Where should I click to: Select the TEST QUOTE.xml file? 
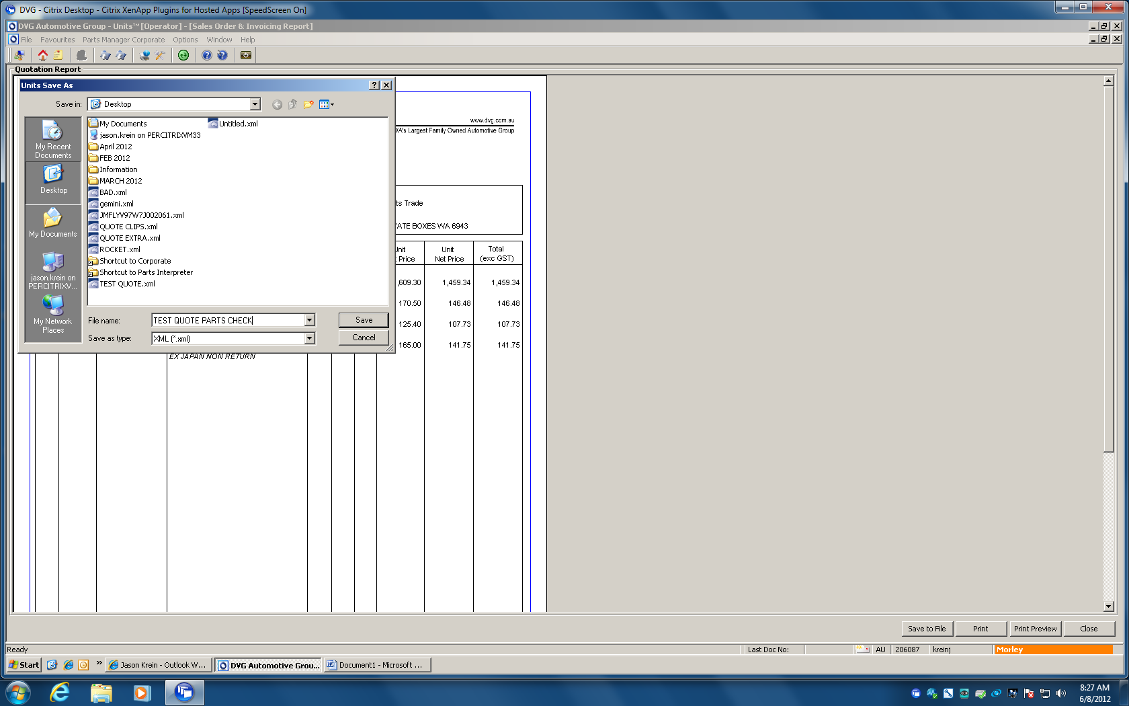pyautogui.click(x=122, y=284)
